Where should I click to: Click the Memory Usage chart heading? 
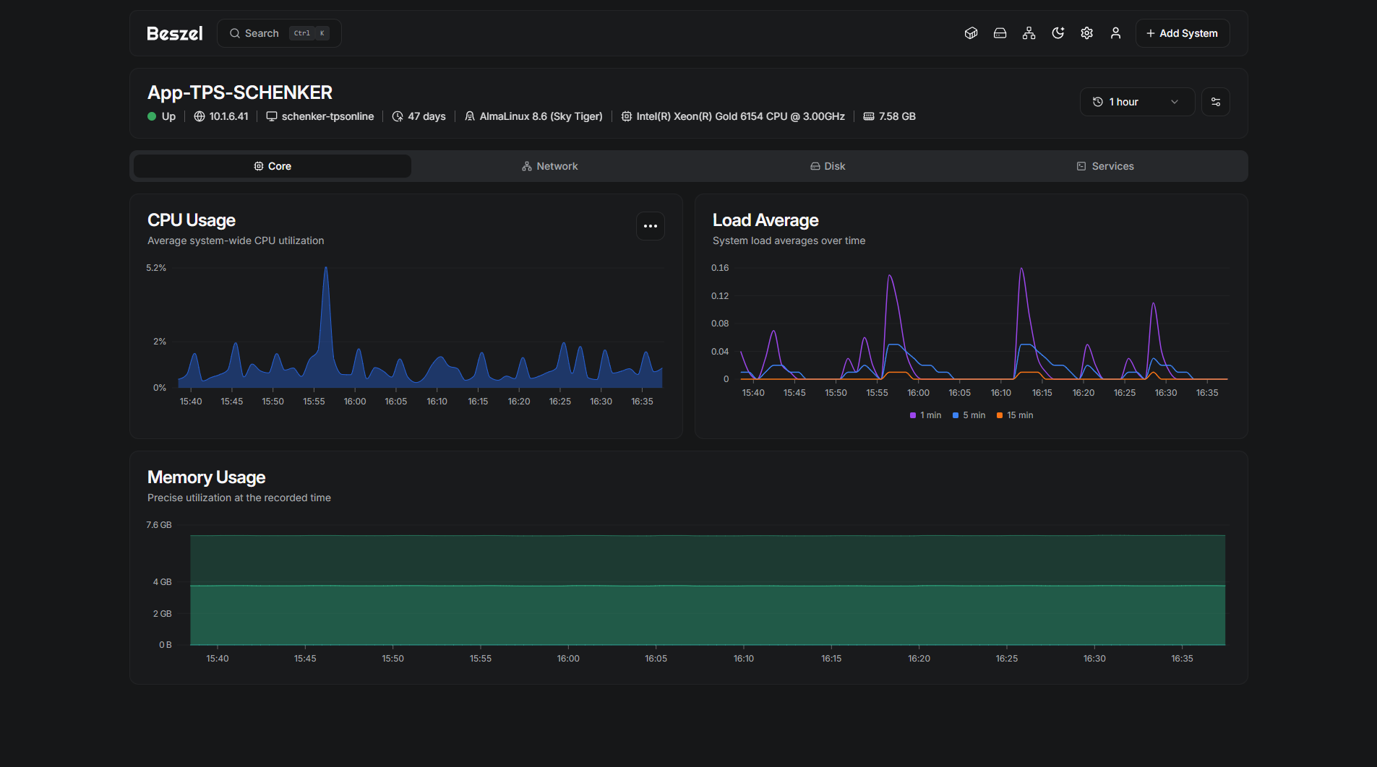pyautogui.click(x=206, y=477)
